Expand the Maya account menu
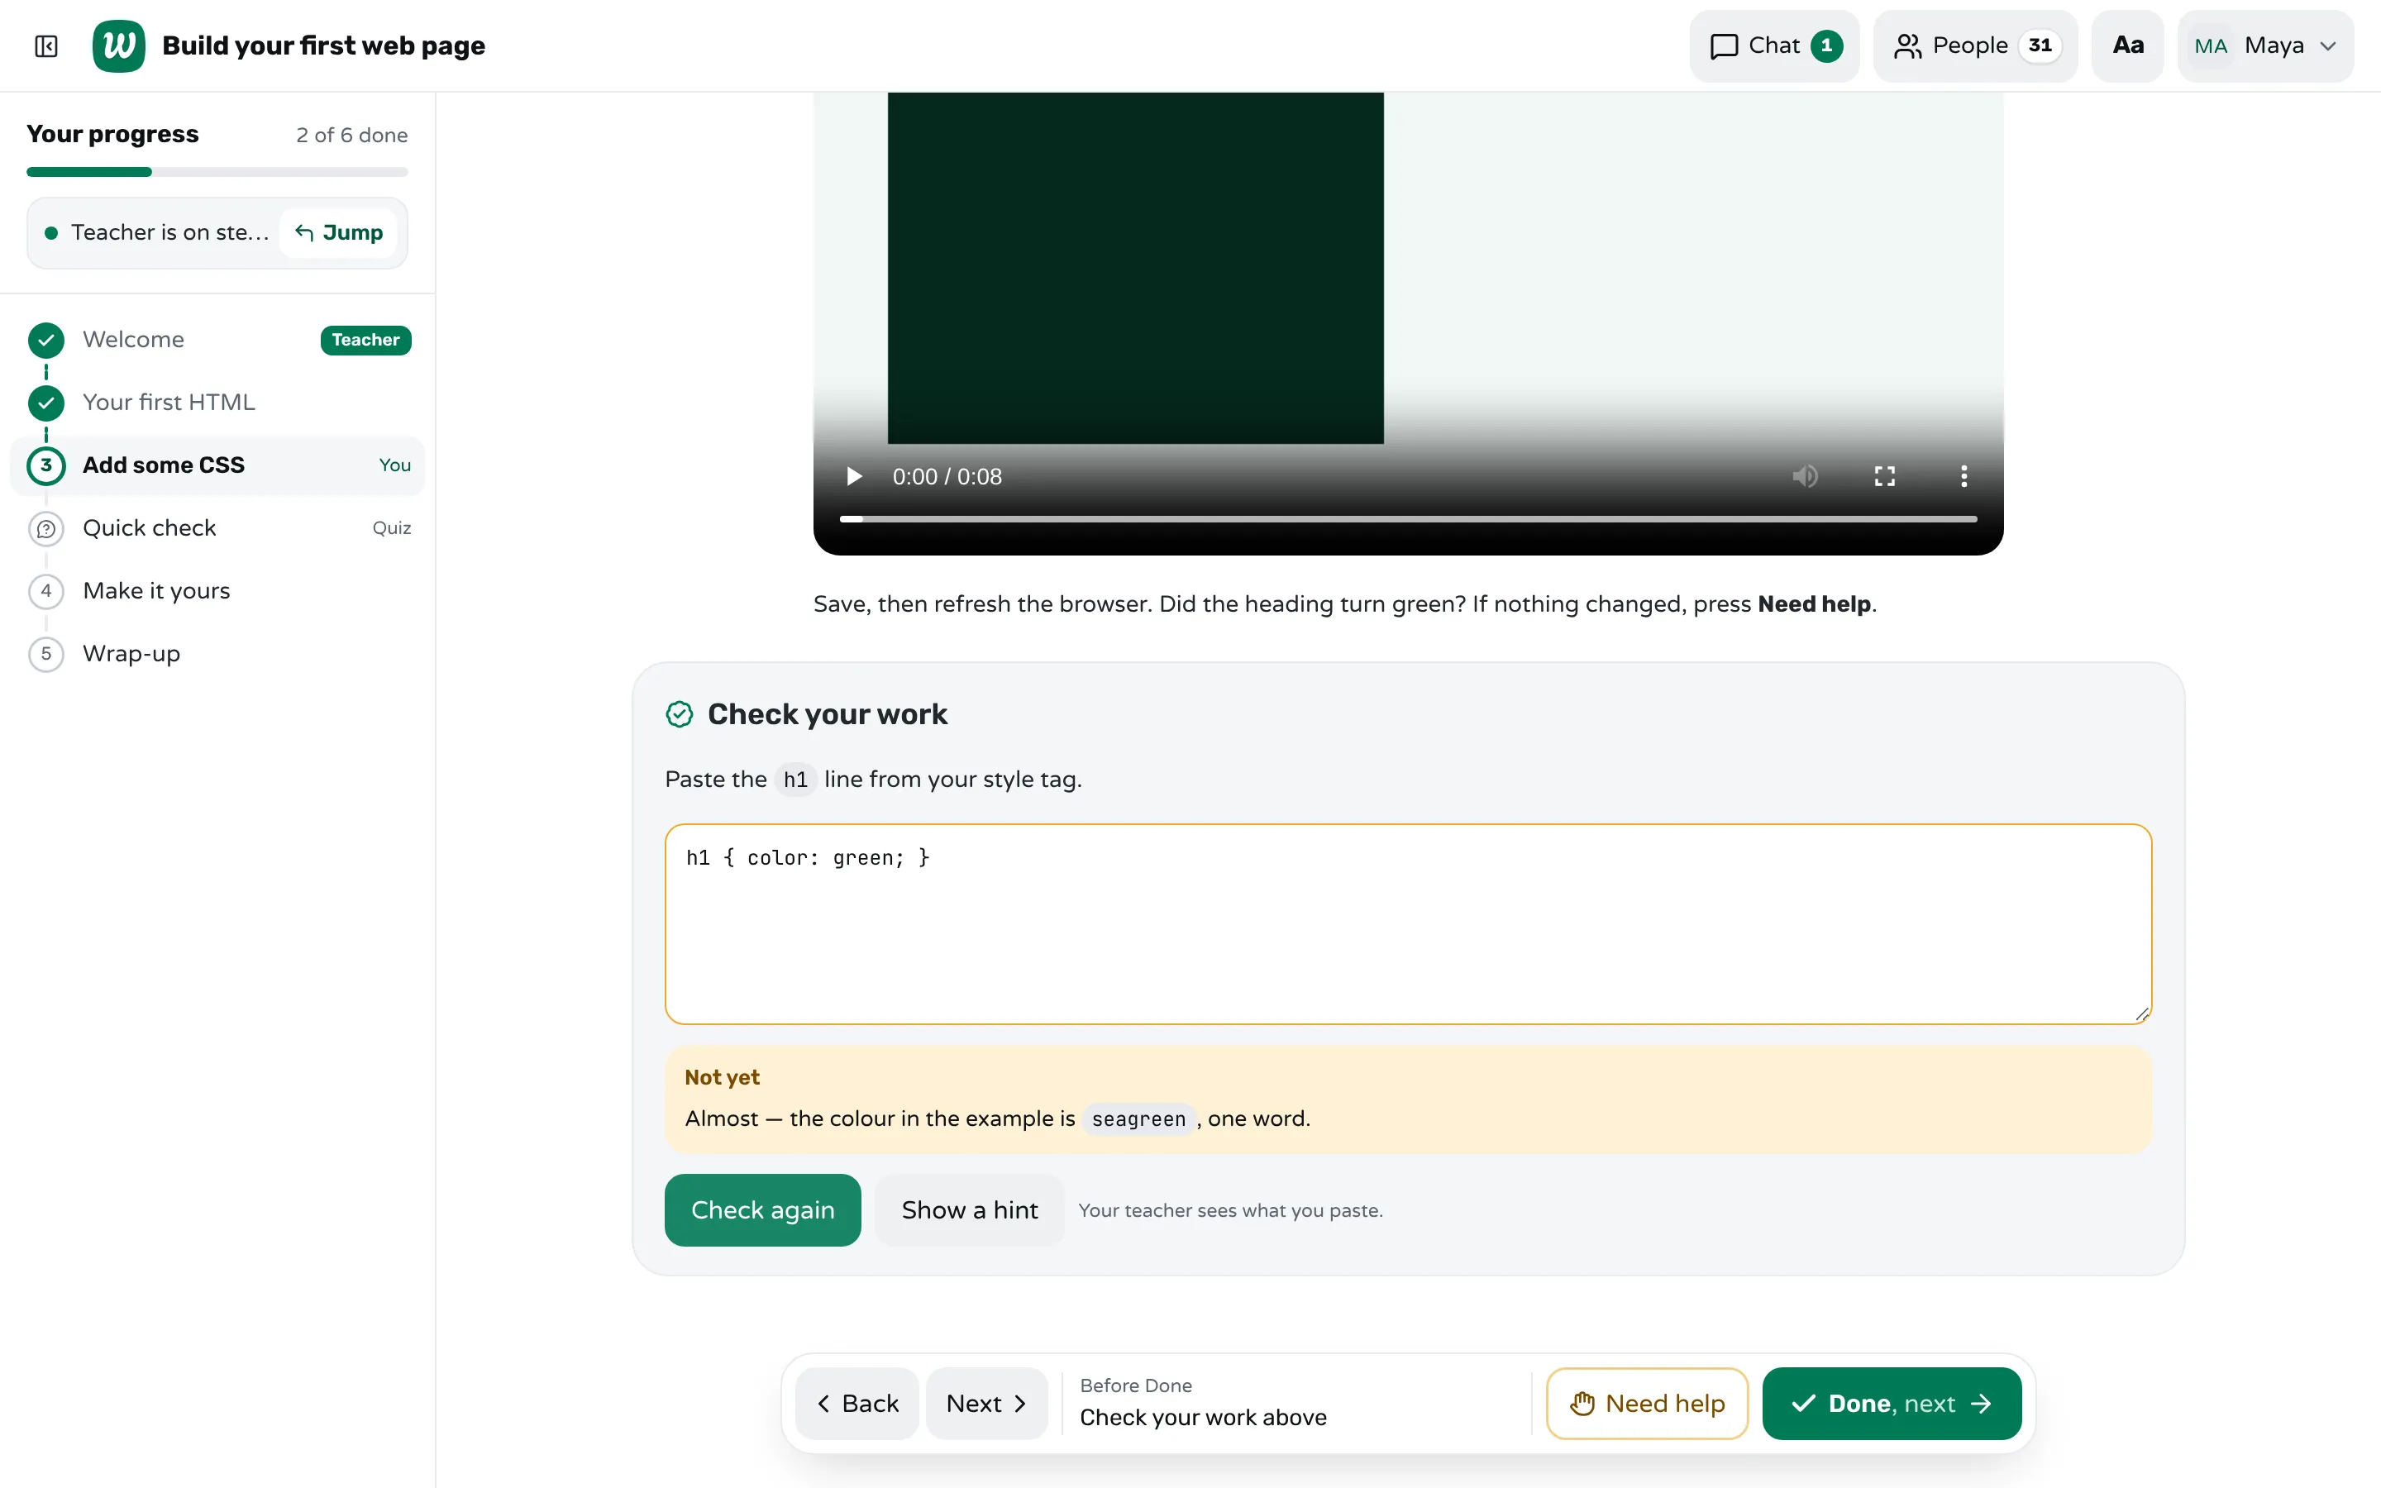The height and width of the screenshot is (1488, 2381). [x=2265, y=46]
